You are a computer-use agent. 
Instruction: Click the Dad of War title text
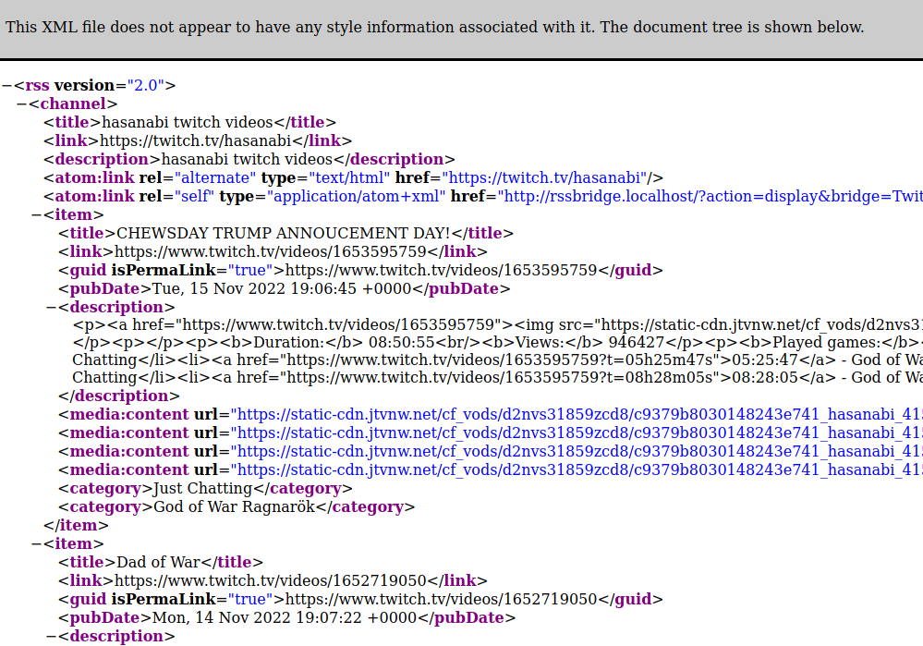click(158, 563)
